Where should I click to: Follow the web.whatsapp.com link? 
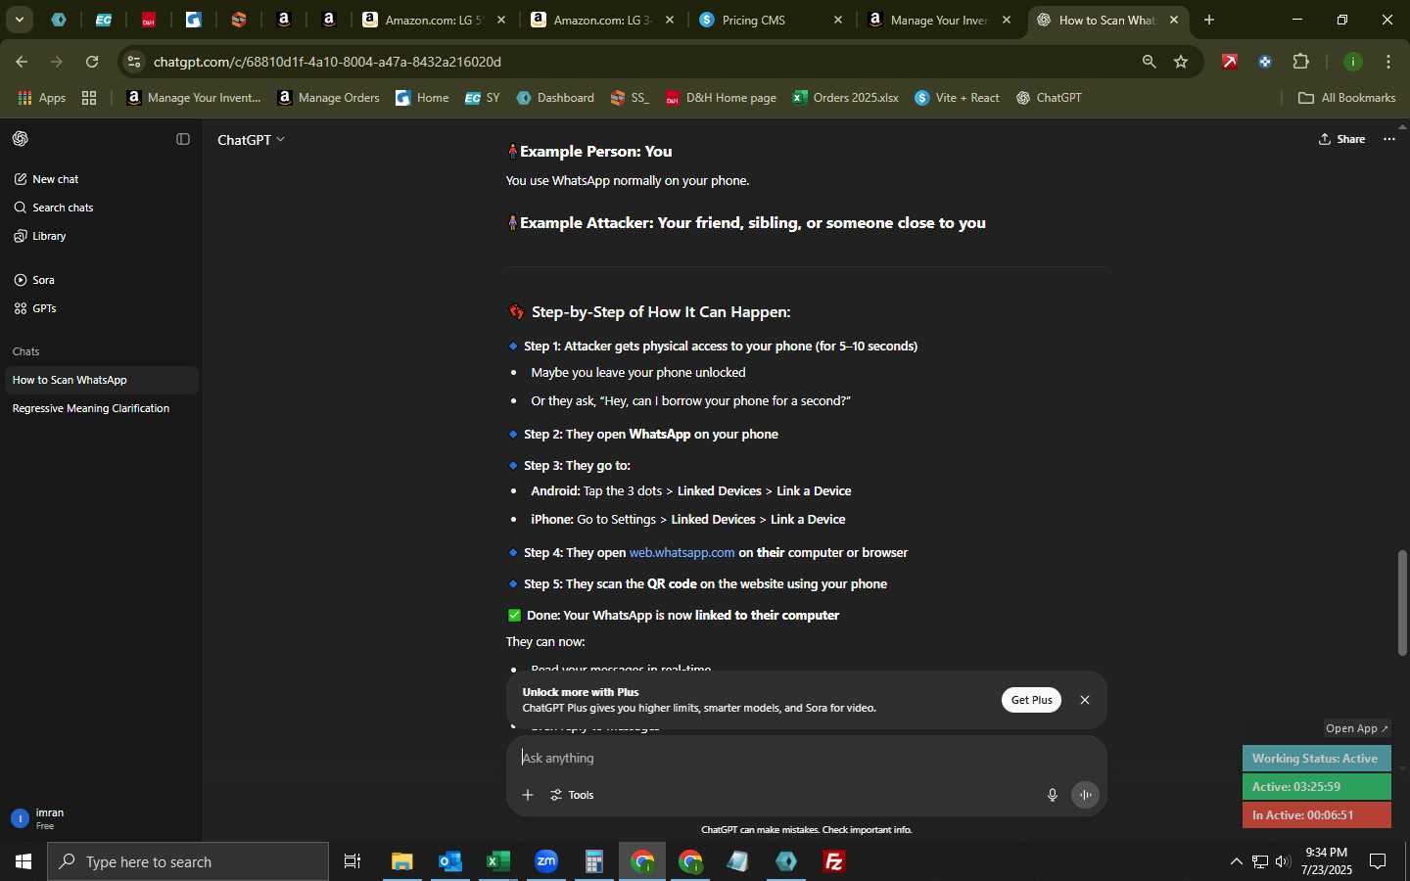click(681, 553)
